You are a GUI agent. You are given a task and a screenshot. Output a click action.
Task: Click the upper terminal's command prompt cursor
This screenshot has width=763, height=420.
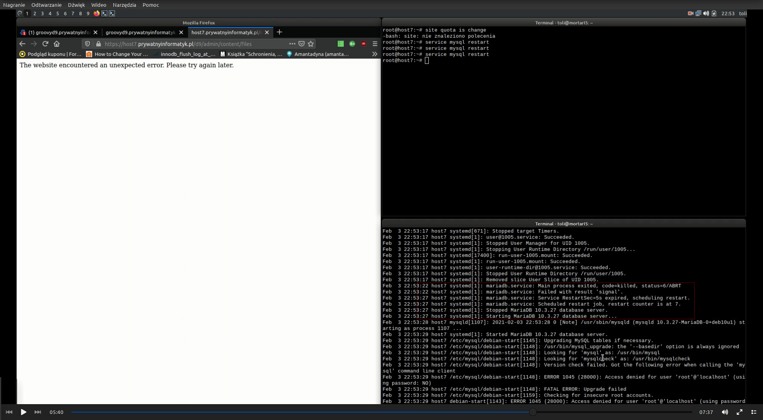click(x=427, y=60)
